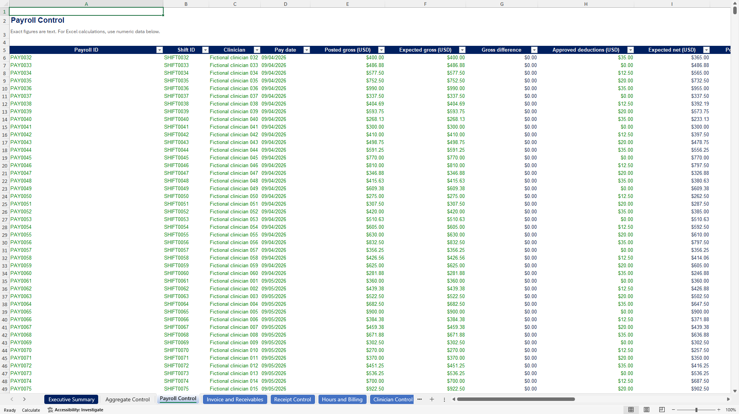
Task: Switch to the Invoice and Receivables sheet
Action: (235, 399)
